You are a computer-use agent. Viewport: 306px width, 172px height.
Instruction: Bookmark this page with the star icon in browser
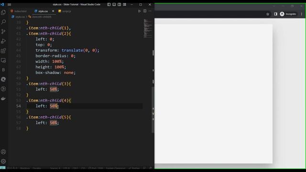coord(268,14)
